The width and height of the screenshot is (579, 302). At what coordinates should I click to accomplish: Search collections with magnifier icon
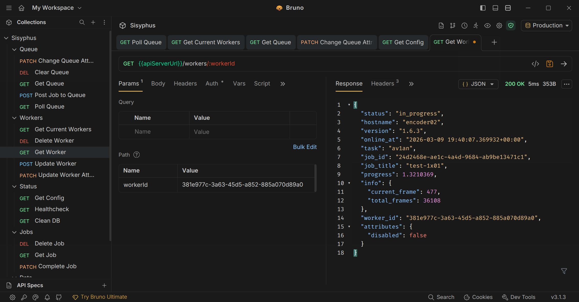82,22
